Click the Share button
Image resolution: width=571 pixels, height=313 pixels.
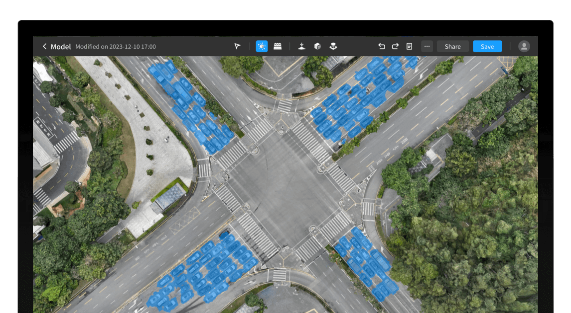click(x=452, y=46)
